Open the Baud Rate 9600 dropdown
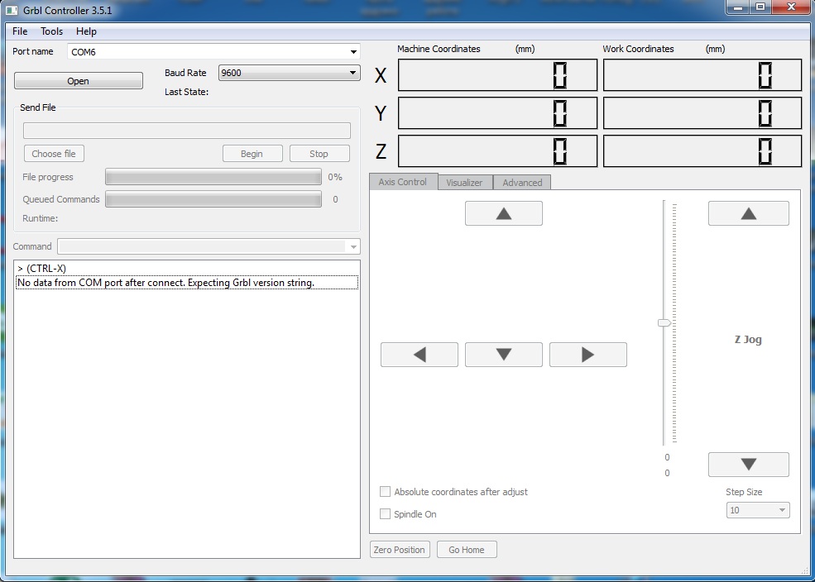The image size is (815, 582). click(x=353, y=73)
